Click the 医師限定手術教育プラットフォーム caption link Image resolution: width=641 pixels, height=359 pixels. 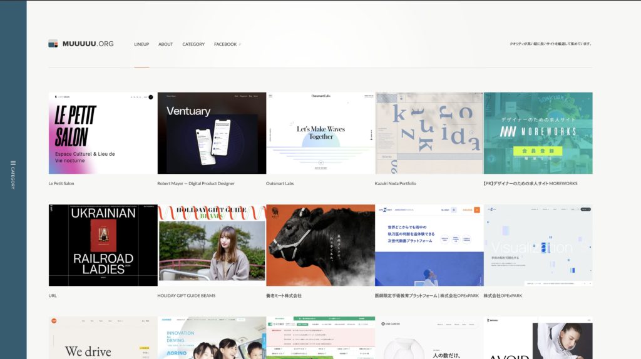coord(426,296)
